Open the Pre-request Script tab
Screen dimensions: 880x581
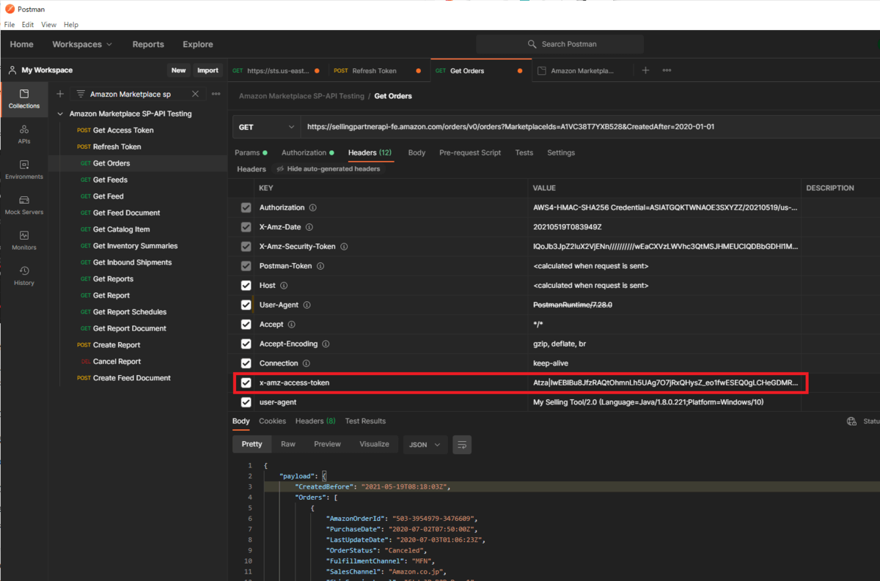[x=470, y=152]
